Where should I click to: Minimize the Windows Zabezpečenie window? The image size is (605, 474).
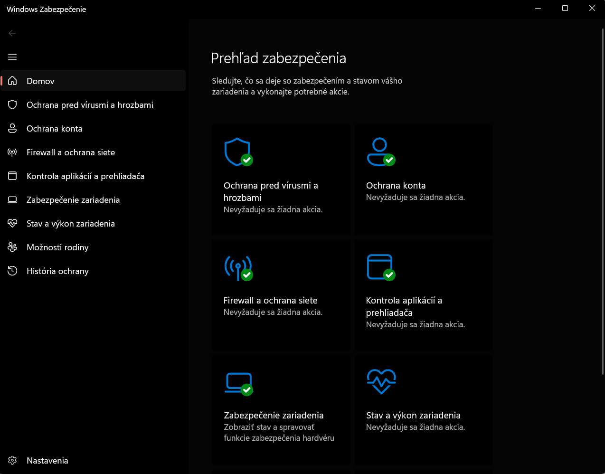coord(538,9)
